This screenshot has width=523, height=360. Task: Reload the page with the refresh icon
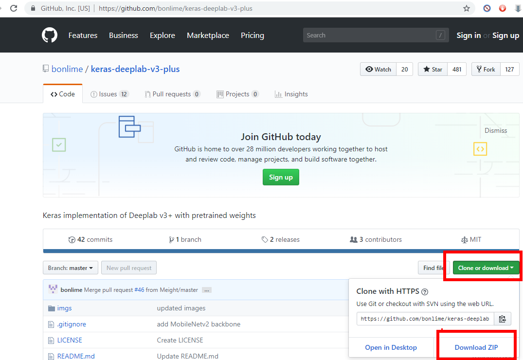pyautogui.click(x=14, y=8)
